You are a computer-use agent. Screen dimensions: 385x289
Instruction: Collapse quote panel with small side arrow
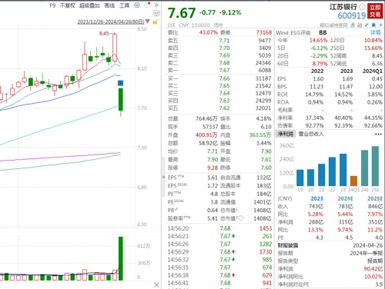point(163,177)
